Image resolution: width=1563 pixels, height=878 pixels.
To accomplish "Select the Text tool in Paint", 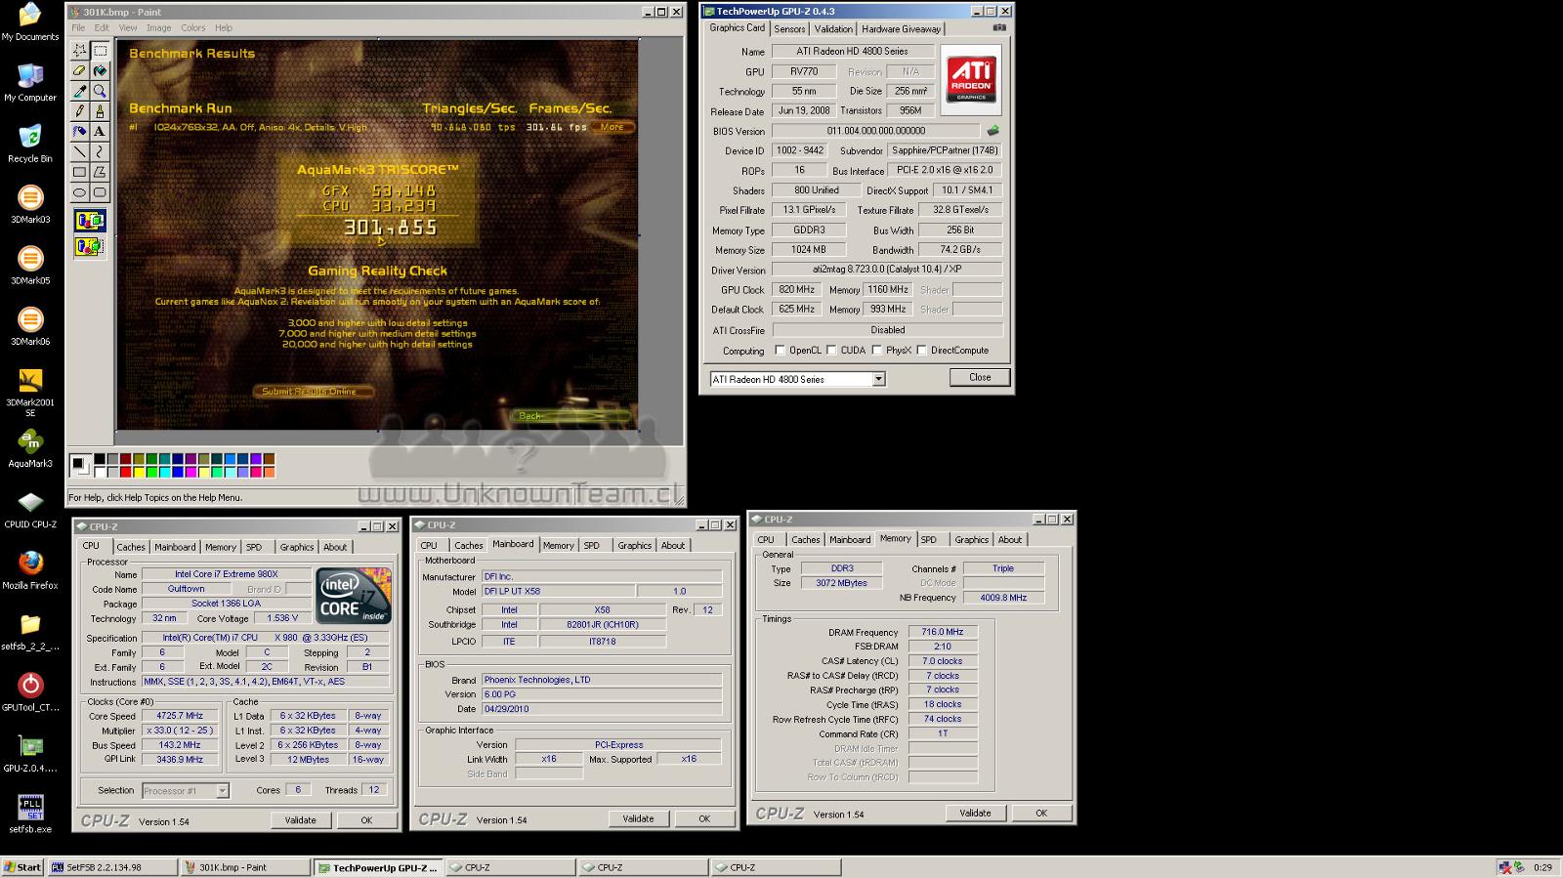I will coord(100,131).
